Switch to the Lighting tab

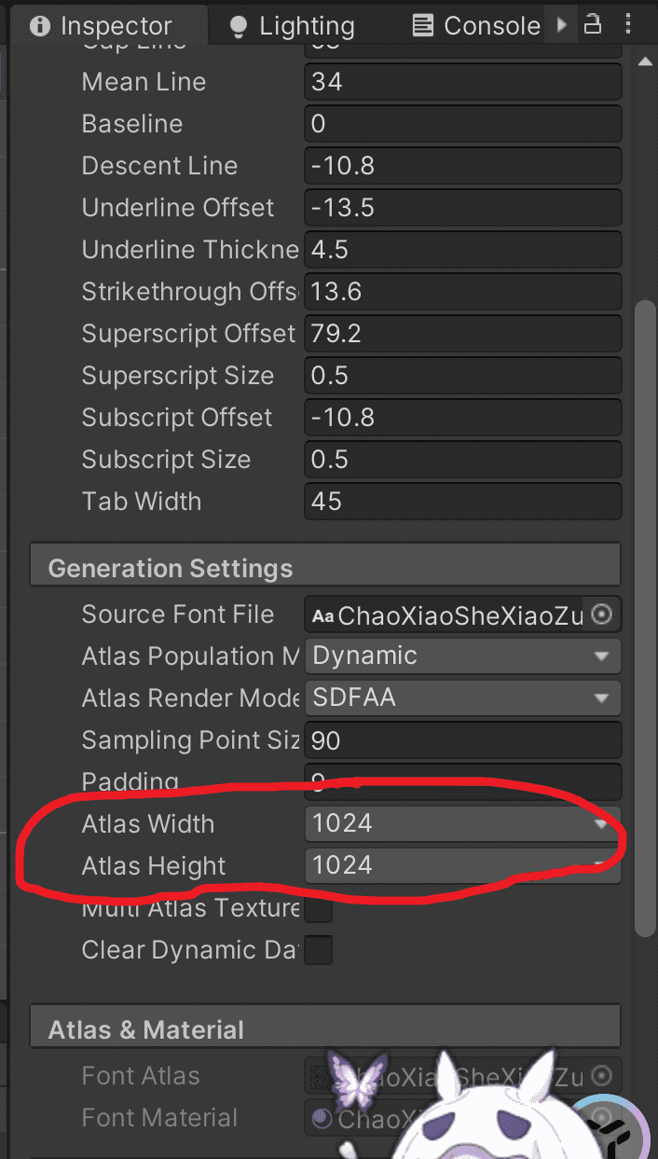click(x=293, y=26)
